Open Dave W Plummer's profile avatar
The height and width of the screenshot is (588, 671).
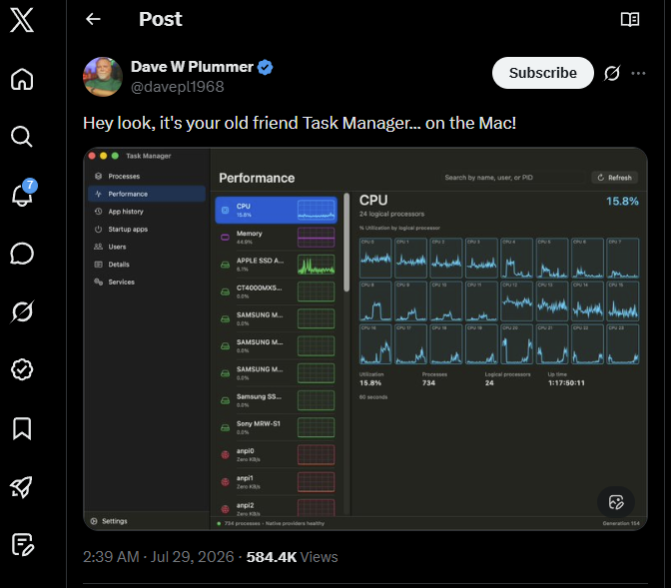tap(103, 77)
